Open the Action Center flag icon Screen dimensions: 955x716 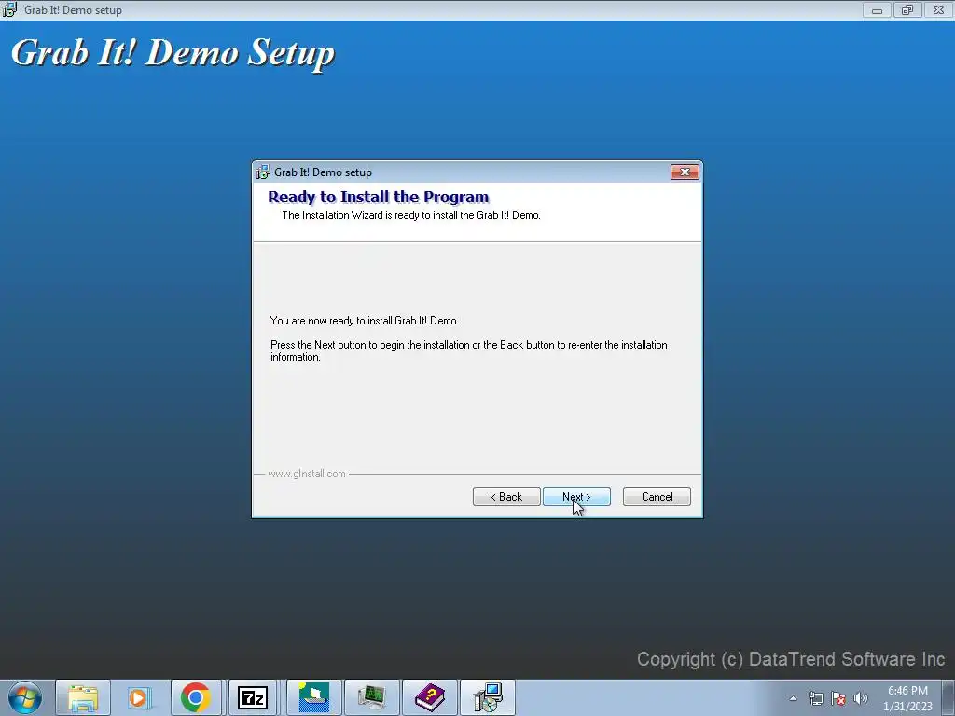coord(838,698)
